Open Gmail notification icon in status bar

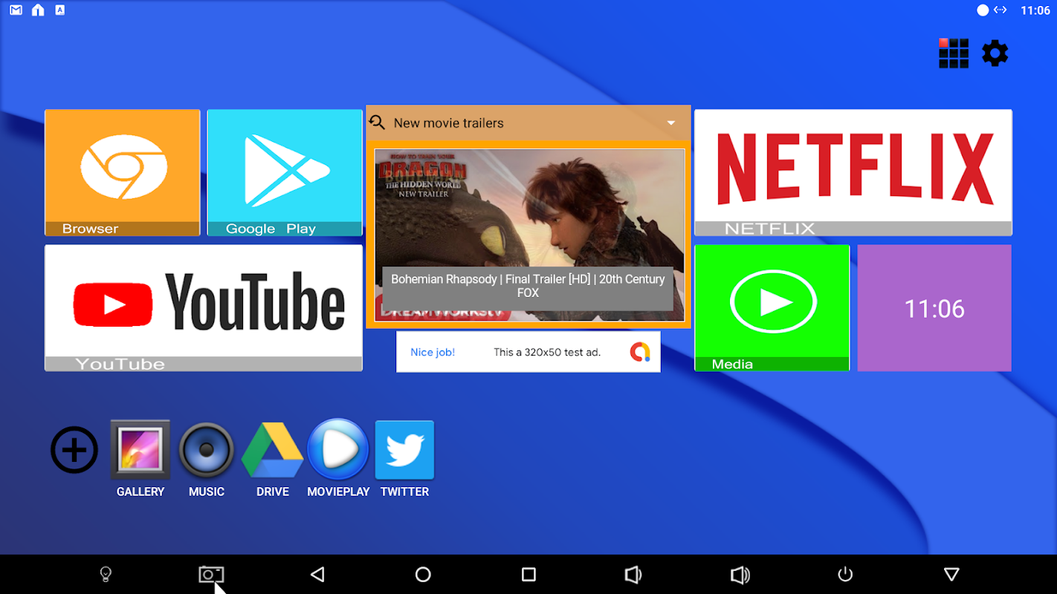click(x=16, y=10)
